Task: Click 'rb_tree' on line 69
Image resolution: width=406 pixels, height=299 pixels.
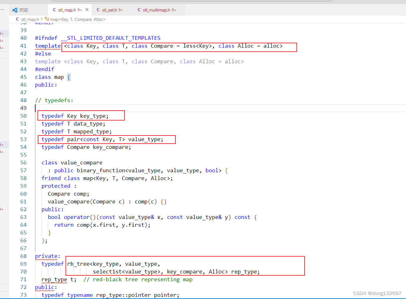Action: tap(78, 264)
